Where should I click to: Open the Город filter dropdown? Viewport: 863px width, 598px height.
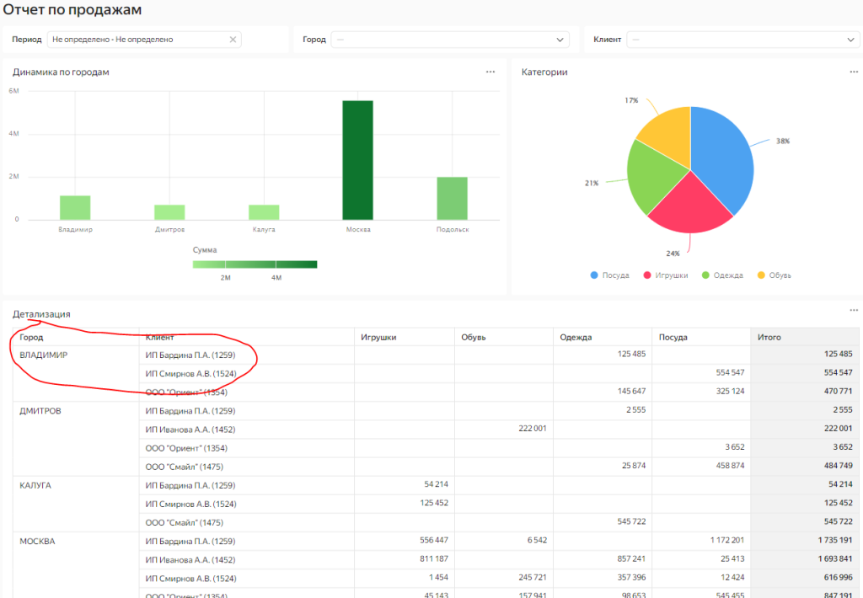(x=450, y=40)
